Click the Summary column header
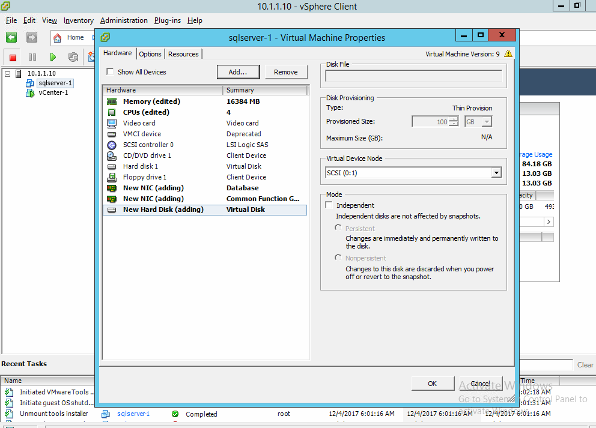The width and height of the screenshot is (596, 428). pyautogui.click(x=264, y=90)
